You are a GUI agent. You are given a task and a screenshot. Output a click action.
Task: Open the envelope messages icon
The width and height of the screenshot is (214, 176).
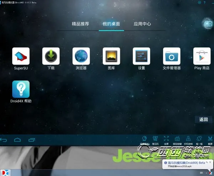click(208, 24)
